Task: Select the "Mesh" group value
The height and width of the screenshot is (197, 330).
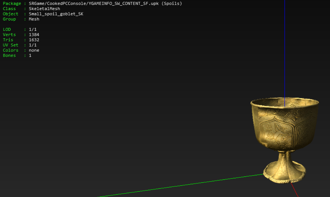Action: (x=34, y=19)
